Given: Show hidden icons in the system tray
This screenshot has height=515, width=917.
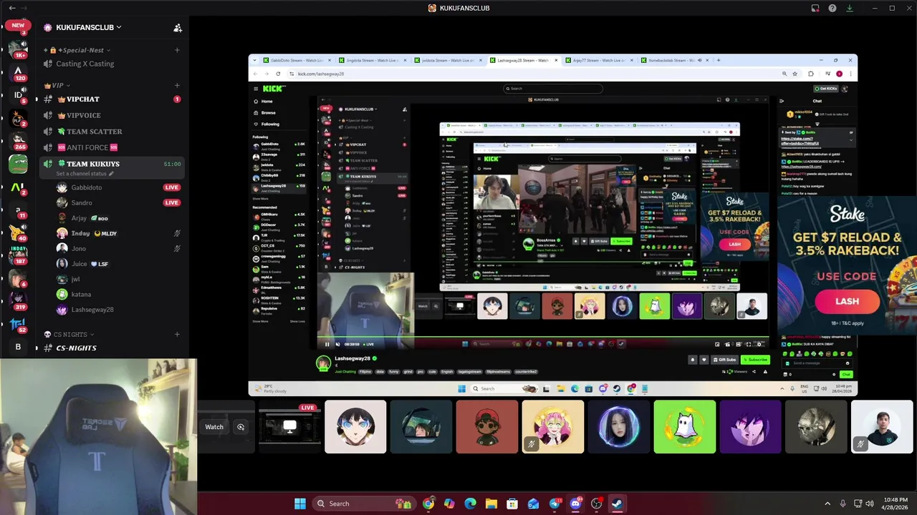Looking at the screenshot, I should click(827, 504).
